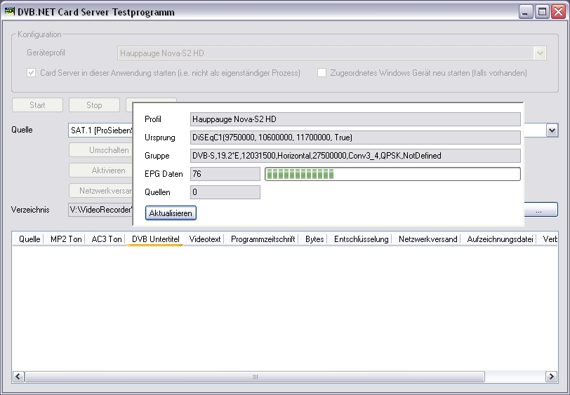
Task: Click the horizontal scrollbar left arrow
Action: (x=18, y=377)
